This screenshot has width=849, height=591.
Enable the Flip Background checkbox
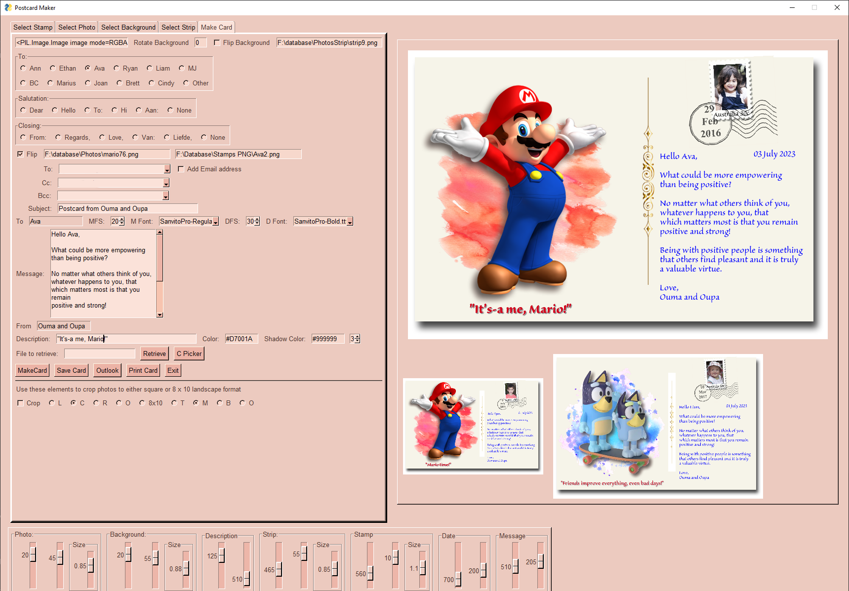point(217,43)
